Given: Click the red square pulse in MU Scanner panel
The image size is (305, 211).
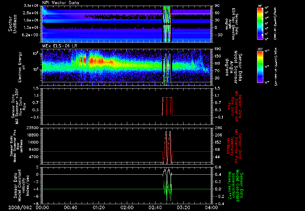Looking at the screenshot, I should click(167, 106).
